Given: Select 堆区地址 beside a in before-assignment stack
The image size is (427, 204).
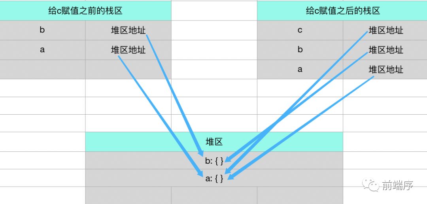Looking at the screenshot, I should (x=128, y=50).
